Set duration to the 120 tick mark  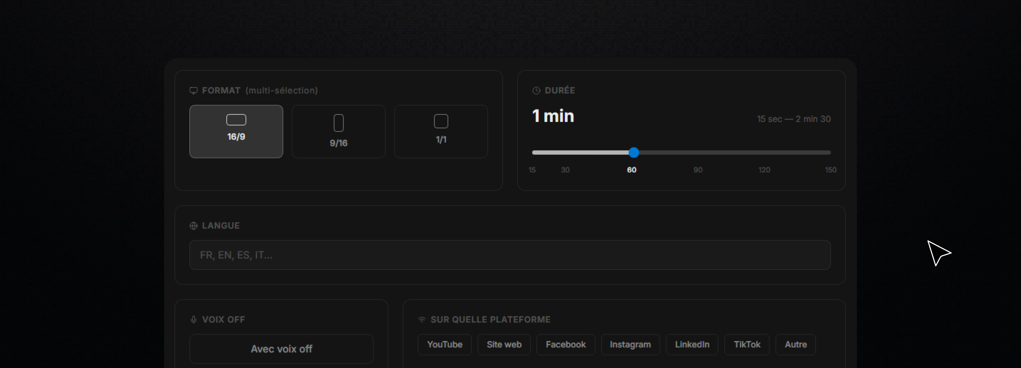click(764, 152)
